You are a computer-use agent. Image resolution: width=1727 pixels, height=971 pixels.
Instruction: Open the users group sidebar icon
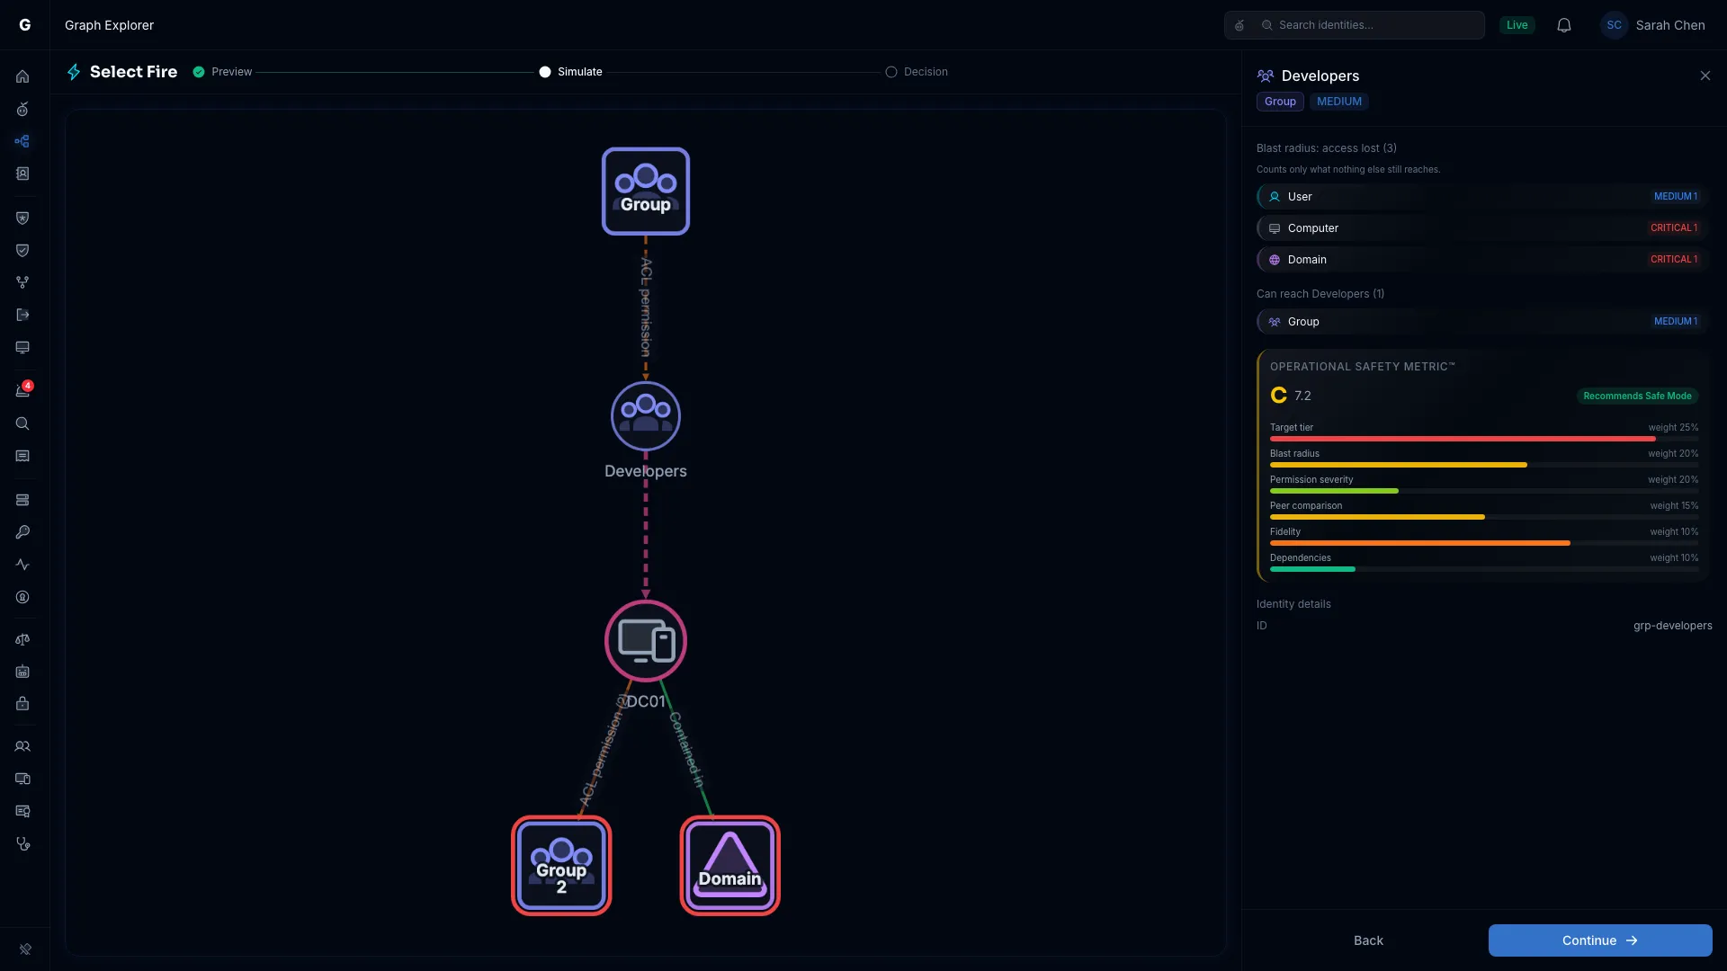coord(22,746)
